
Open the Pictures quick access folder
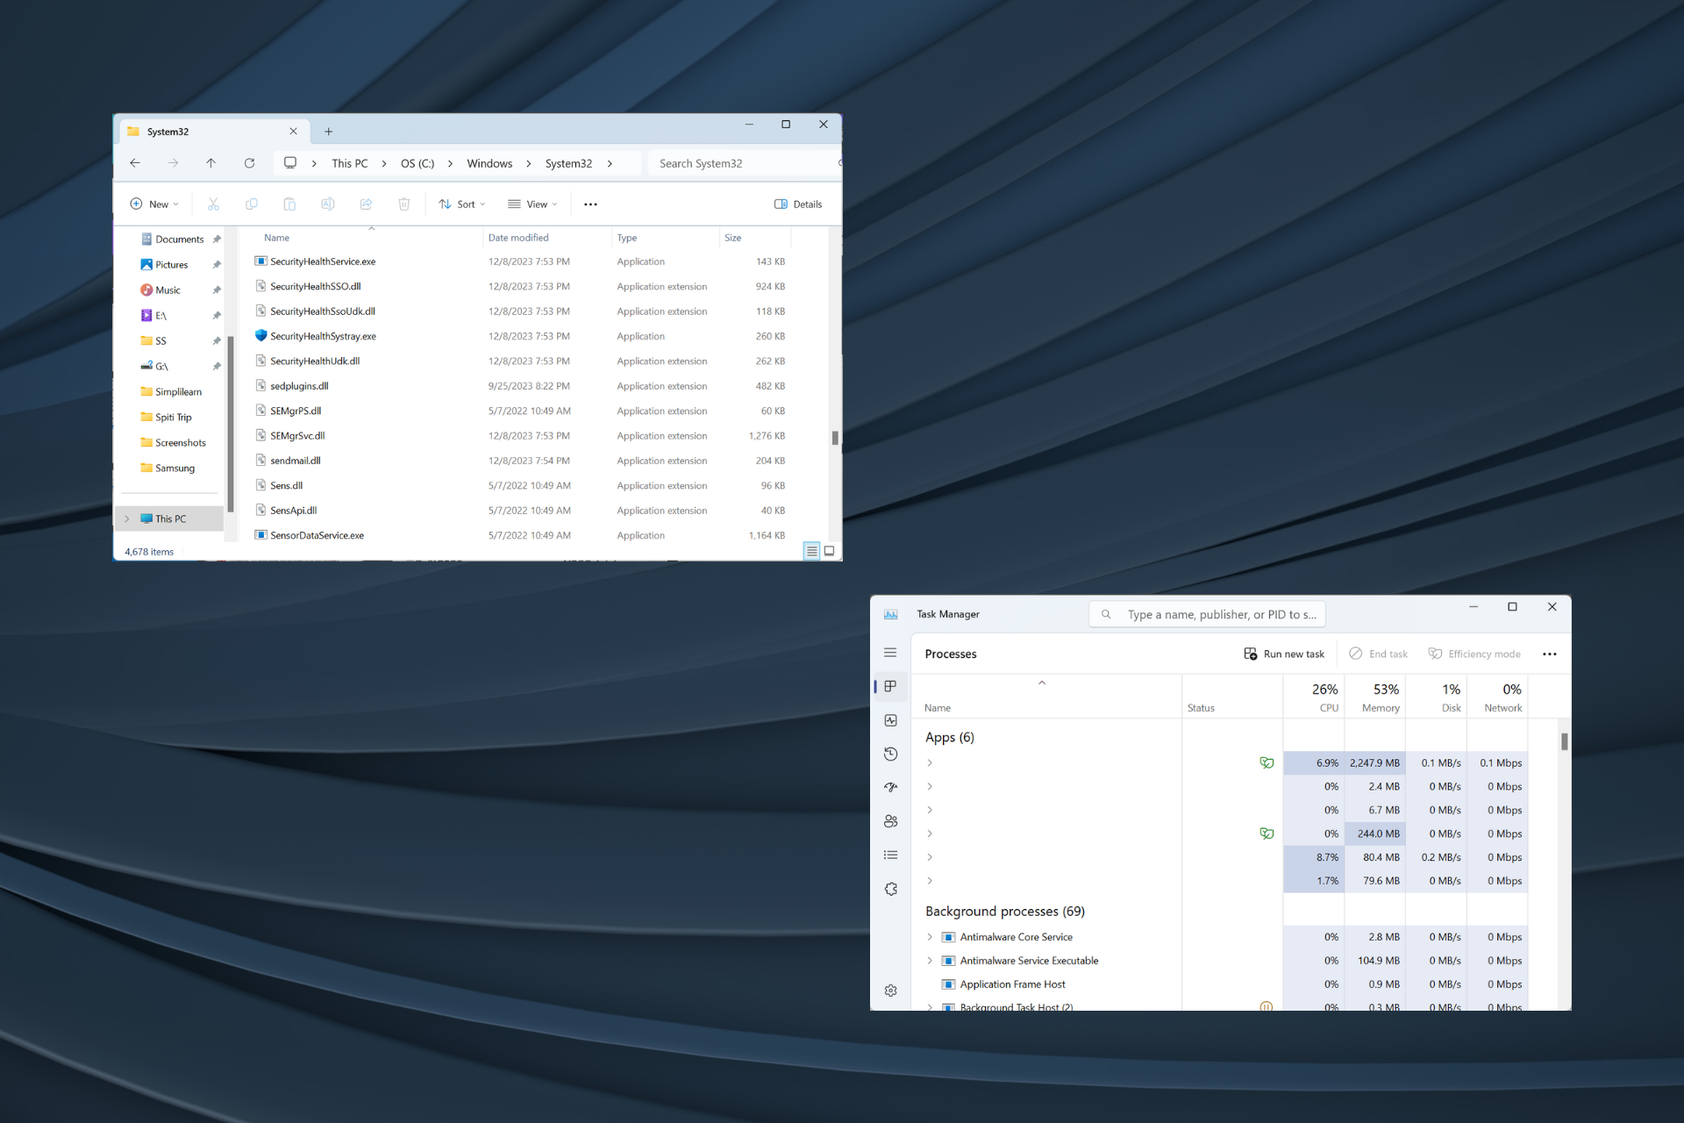click(x=172, y=265)
